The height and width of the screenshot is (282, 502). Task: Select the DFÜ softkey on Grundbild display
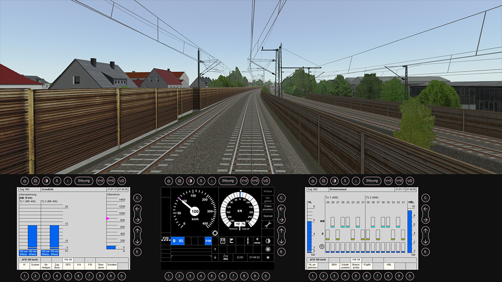(x=68, y=266)
